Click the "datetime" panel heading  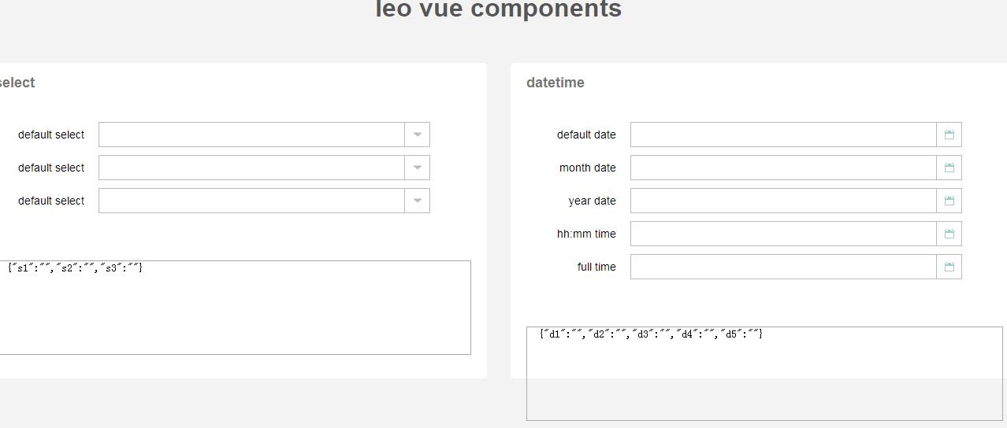[556, 83]
